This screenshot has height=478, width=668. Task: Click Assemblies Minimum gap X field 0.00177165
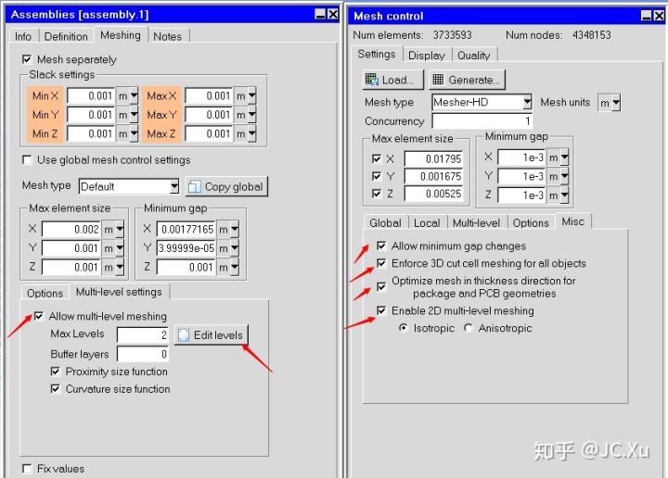pos(186,229)
